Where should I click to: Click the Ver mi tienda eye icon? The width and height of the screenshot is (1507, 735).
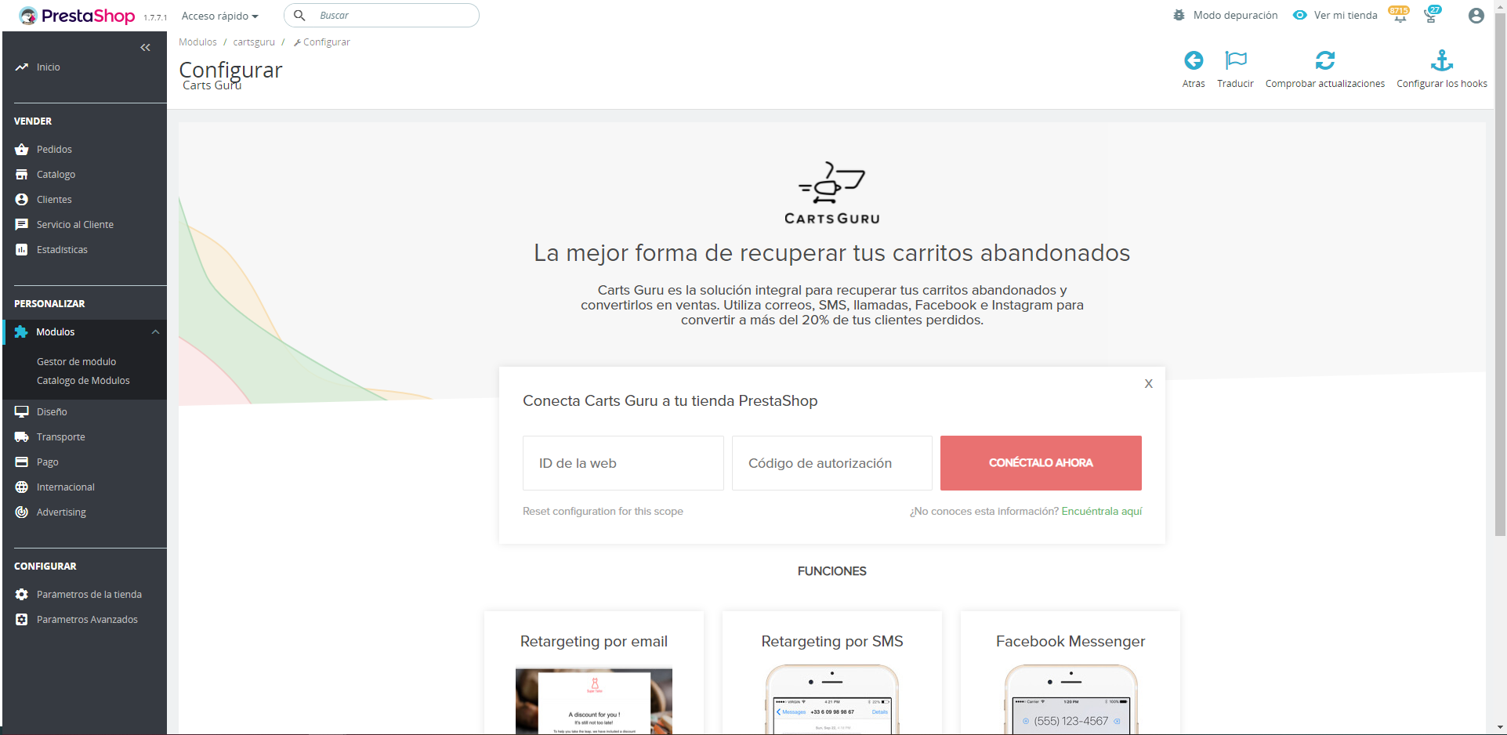pyautogui.click(x=1300, y=15)
